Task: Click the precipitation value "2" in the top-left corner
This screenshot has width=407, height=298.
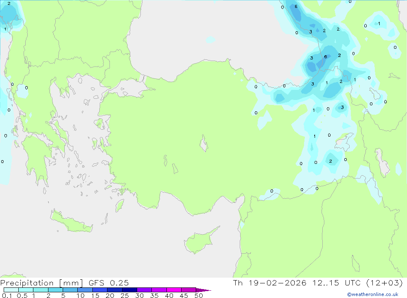Action: pos(9,3)
